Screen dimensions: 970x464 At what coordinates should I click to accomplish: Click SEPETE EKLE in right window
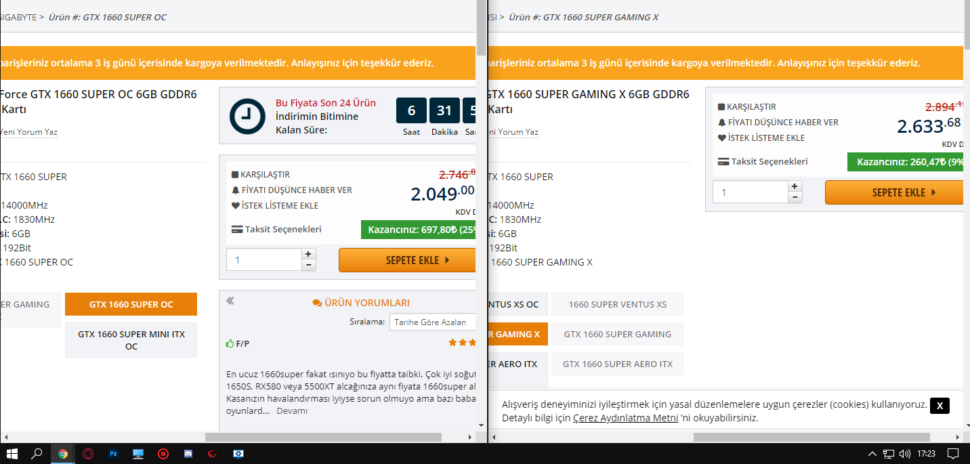click(894, 192)
